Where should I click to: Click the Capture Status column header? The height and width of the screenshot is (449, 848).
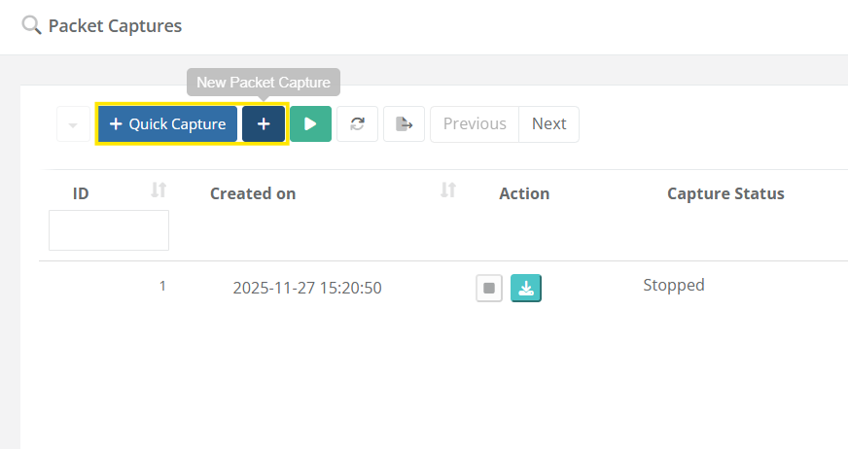[725, 193]
